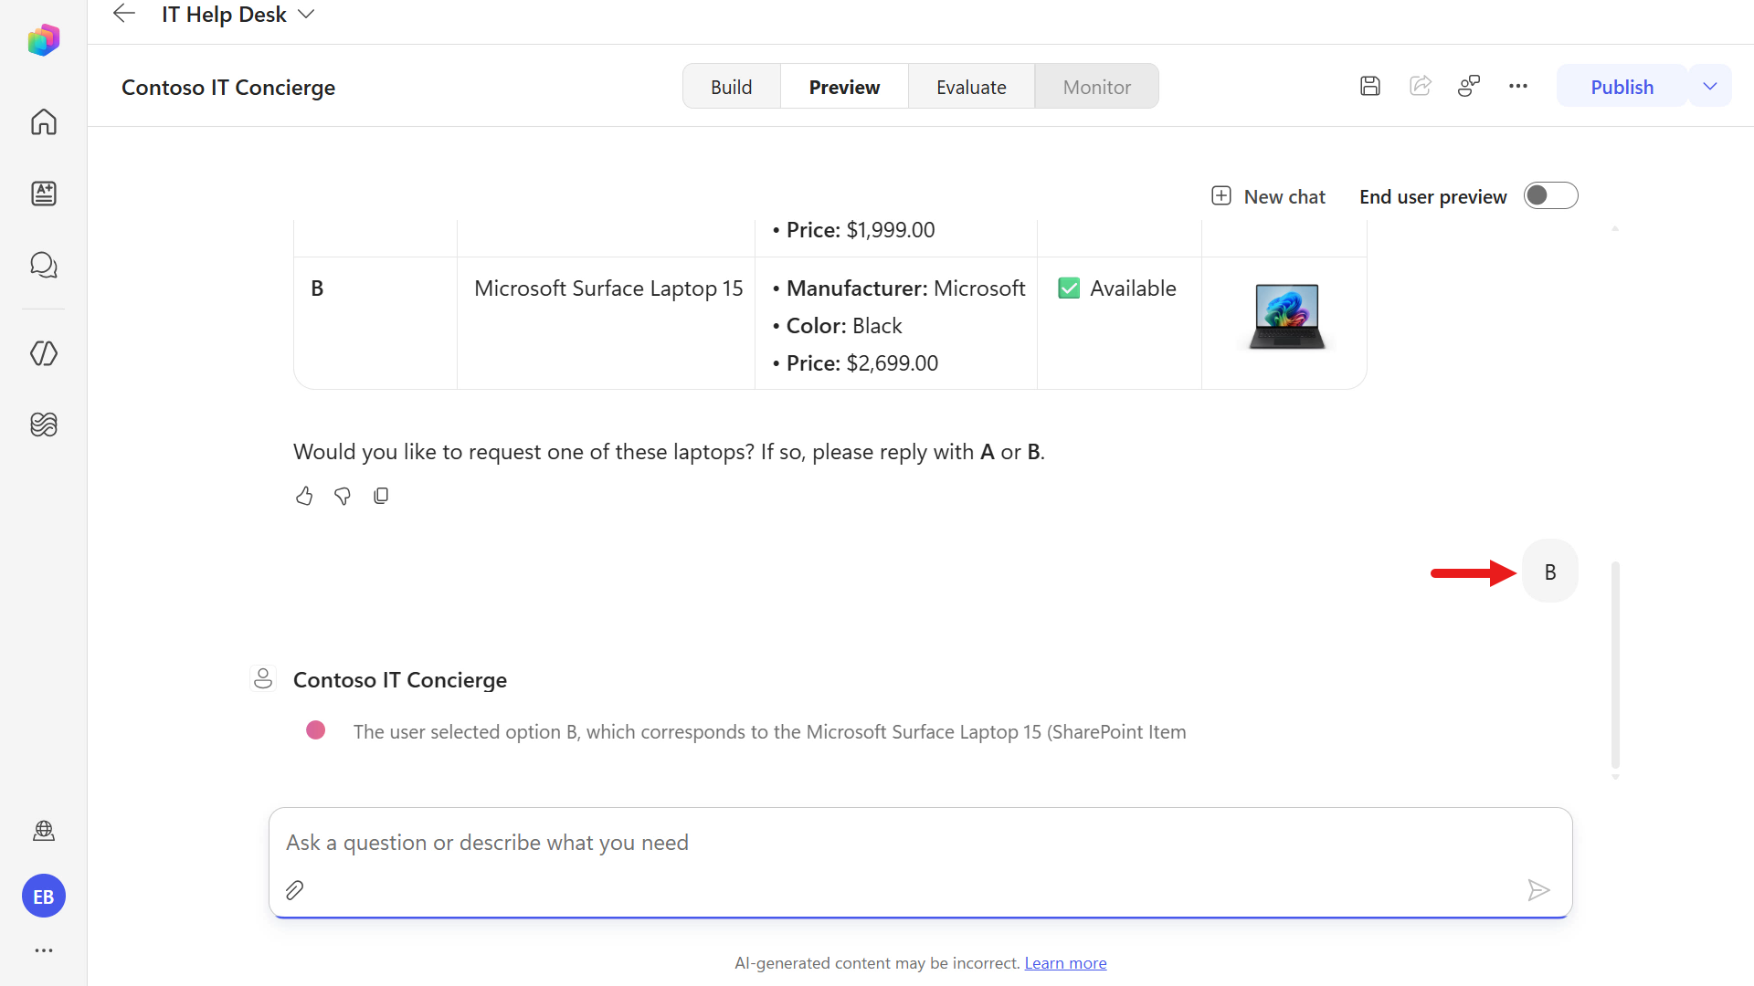The width and height of the screenshot is (1754, 986).
Task: Expand the IT Help Desk dropdown chevron
Action: click(307, 14)
